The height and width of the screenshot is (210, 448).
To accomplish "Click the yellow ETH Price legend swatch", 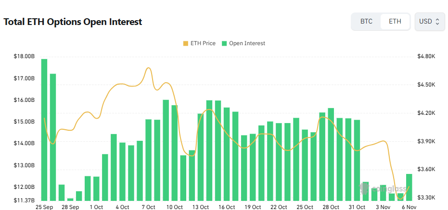I will [186, 43].
